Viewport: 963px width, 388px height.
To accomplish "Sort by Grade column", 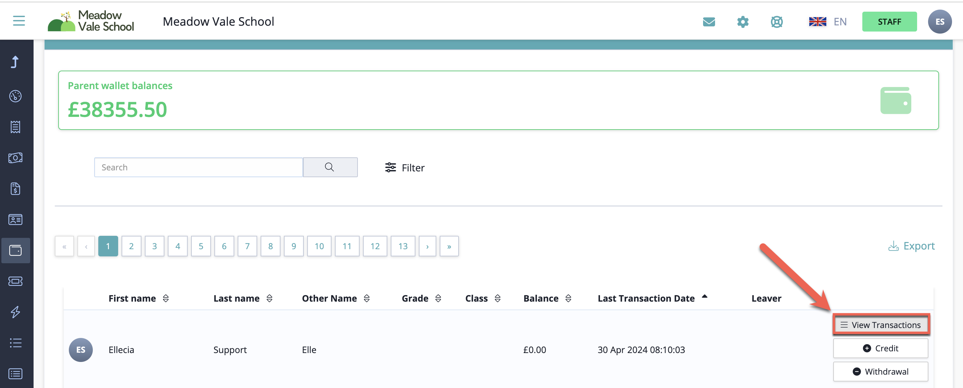I will [421, 298].
